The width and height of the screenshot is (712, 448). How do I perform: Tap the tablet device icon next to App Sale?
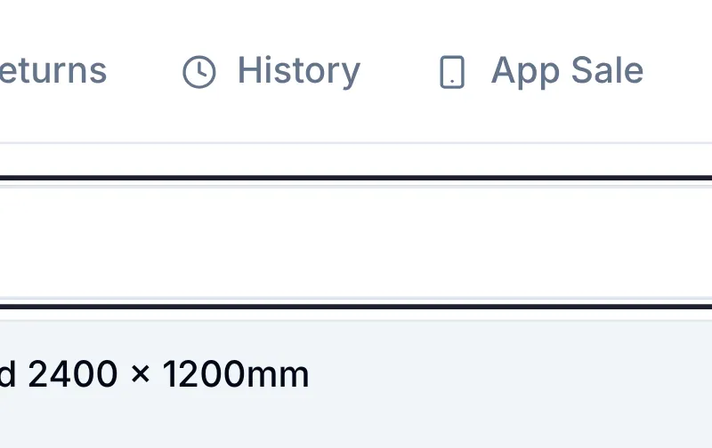point(452,72)
